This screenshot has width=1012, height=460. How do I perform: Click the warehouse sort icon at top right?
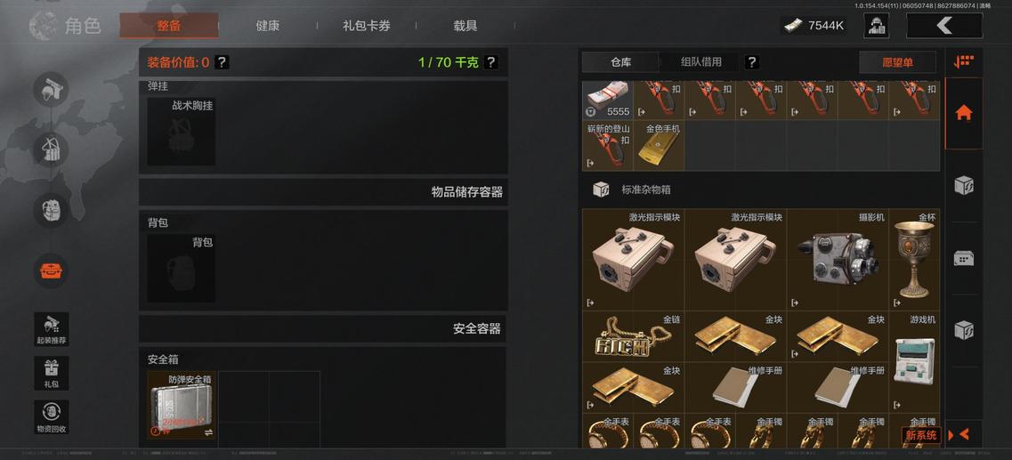(964, 62)
